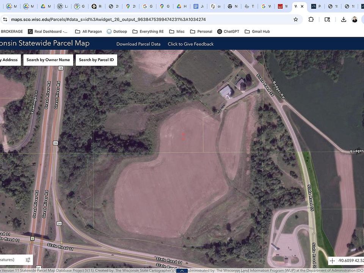This screenshot has width=364, height=273.
Task: Open the site information icon in the address bar
Action: click(x=4, y=19)
